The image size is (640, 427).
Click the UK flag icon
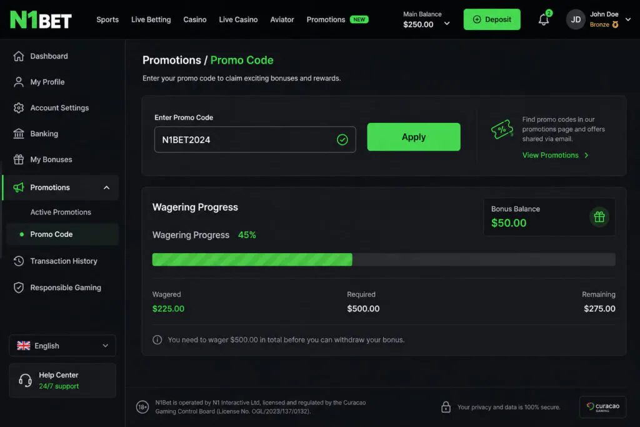[24, 346]
